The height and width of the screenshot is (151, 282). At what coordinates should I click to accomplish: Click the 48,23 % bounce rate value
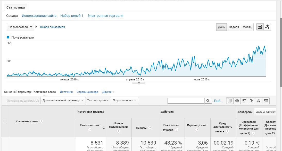pyautogui.click(x=173, y=143)
